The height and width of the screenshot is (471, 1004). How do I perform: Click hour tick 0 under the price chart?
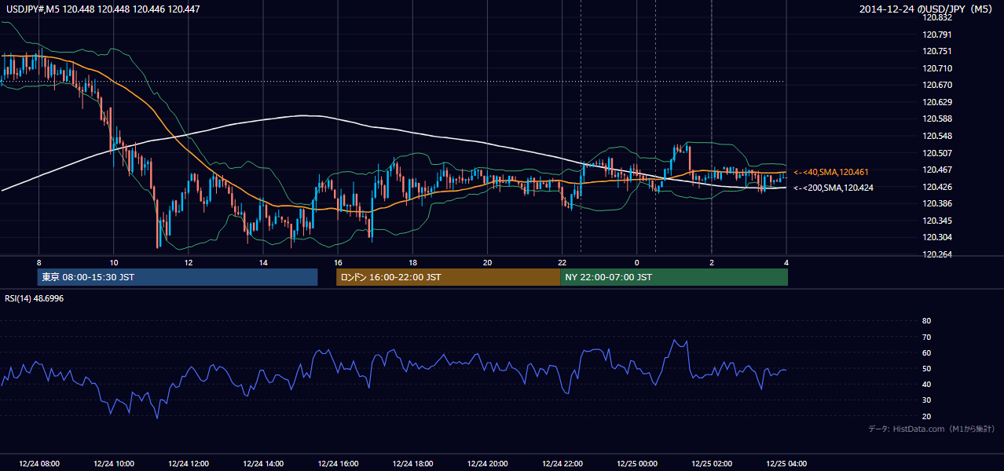[x=636, y=262]
